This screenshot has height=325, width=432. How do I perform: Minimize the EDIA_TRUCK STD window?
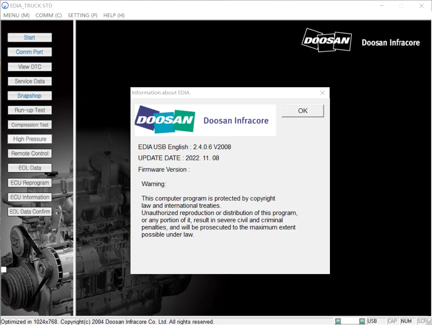coord(382,6)
